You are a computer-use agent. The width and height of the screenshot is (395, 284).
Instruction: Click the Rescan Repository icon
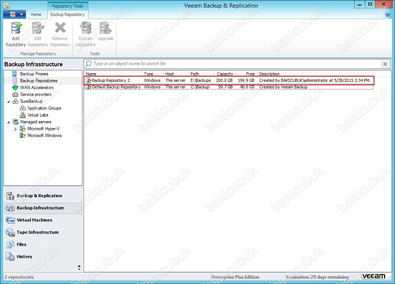85,28
